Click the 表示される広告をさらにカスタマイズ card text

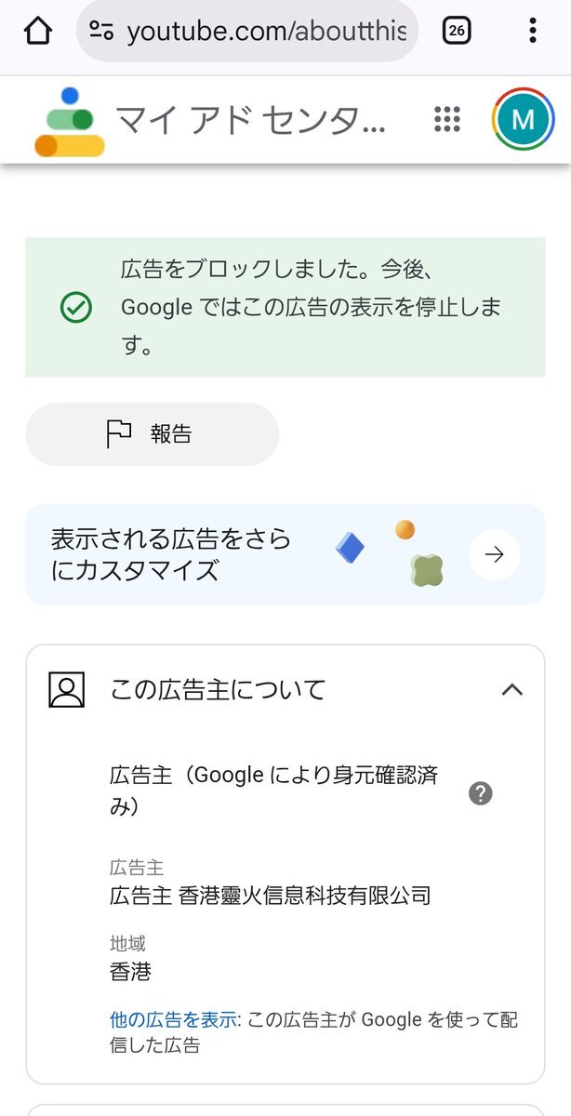click(170, 555)
